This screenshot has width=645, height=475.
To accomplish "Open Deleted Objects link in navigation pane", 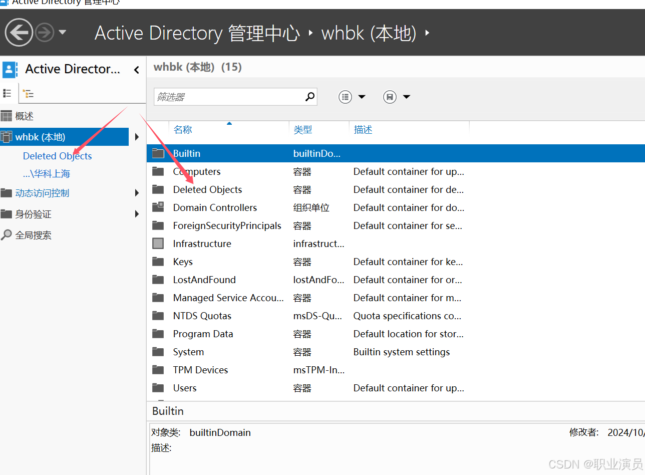I will point(58,156).
